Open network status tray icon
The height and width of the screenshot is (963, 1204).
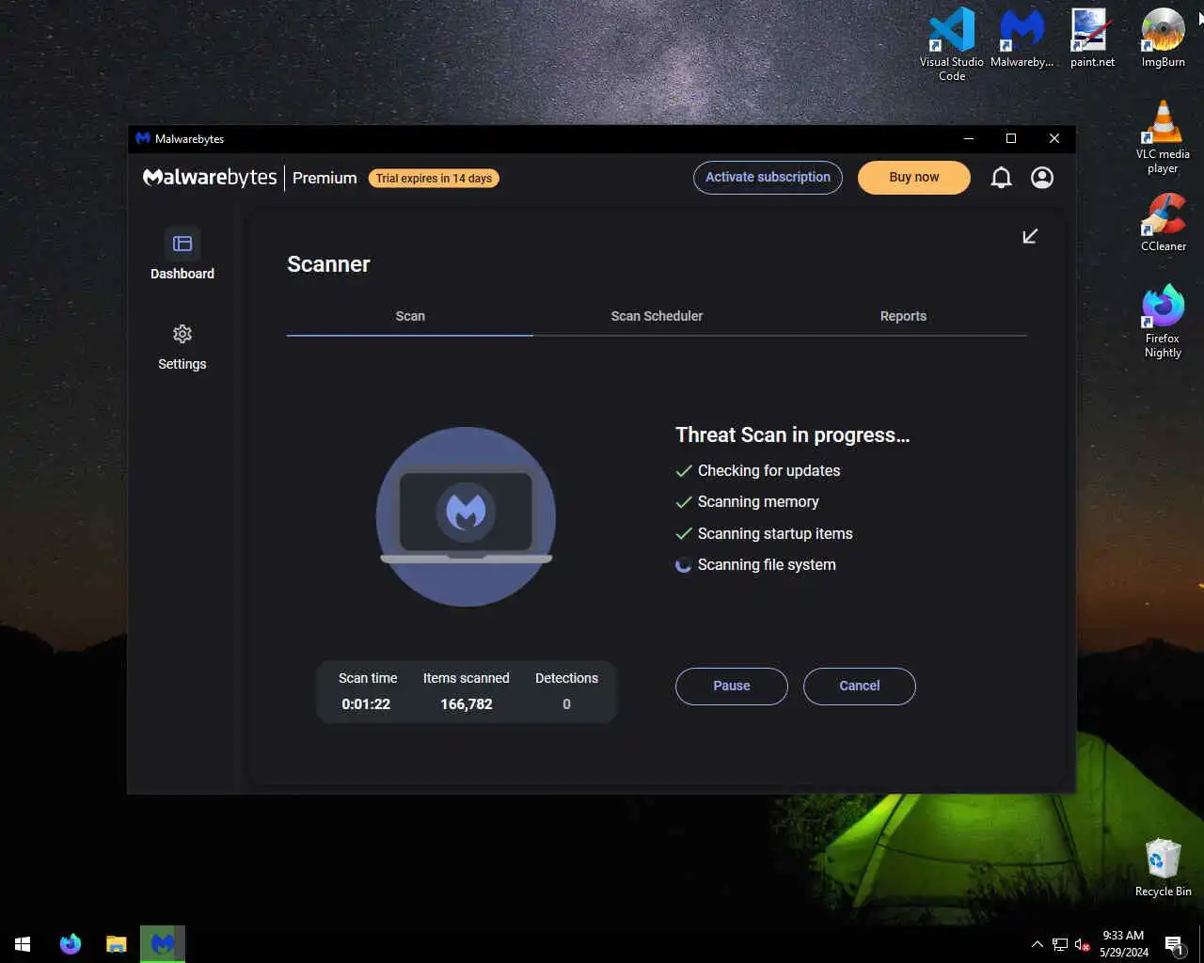pos(1060,944)
